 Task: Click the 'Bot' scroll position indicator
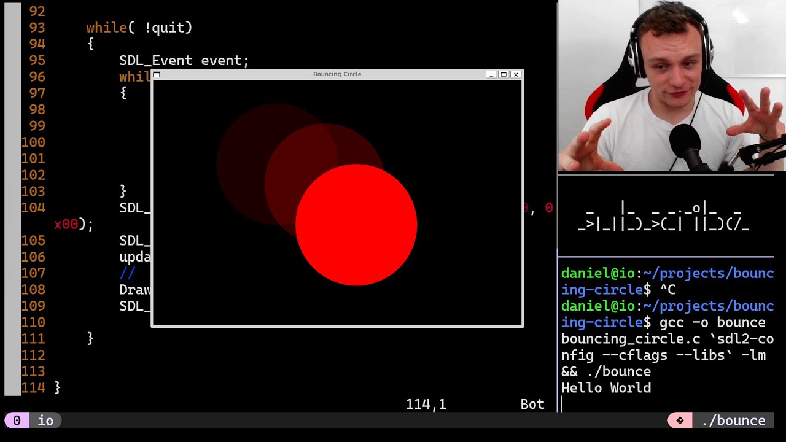532,404
